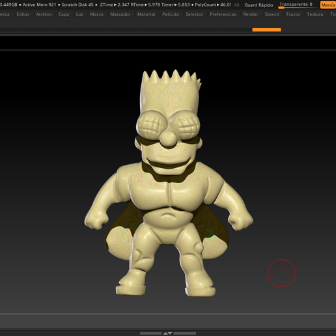Screen dimensions: 336x336
Task: Click the bottom tray divider arrows
Action: (x=168, y=333)
